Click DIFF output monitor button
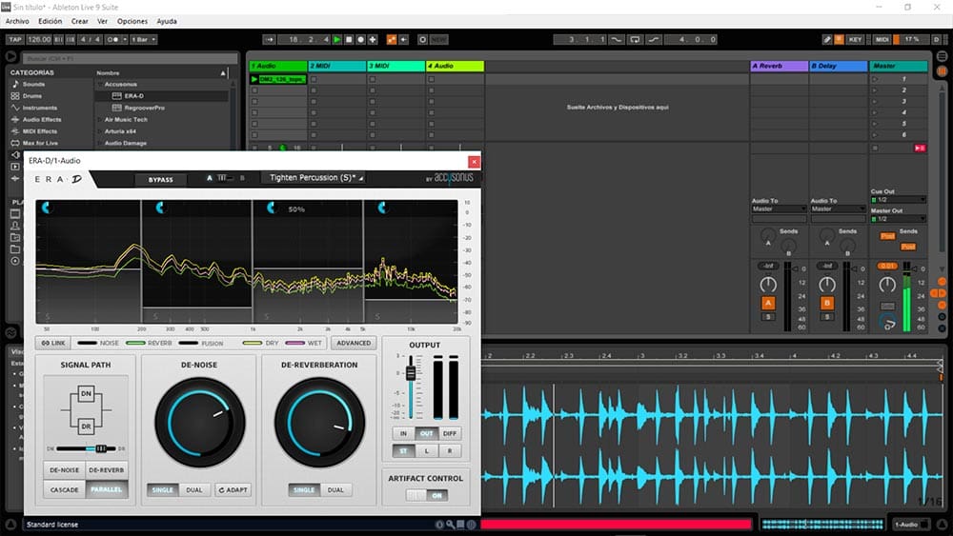953x536 pixels. click(x=450, y=433)
